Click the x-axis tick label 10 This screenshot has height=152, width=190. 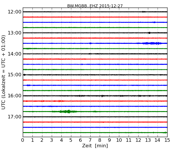pyautogui.click(x=119, y=140)
